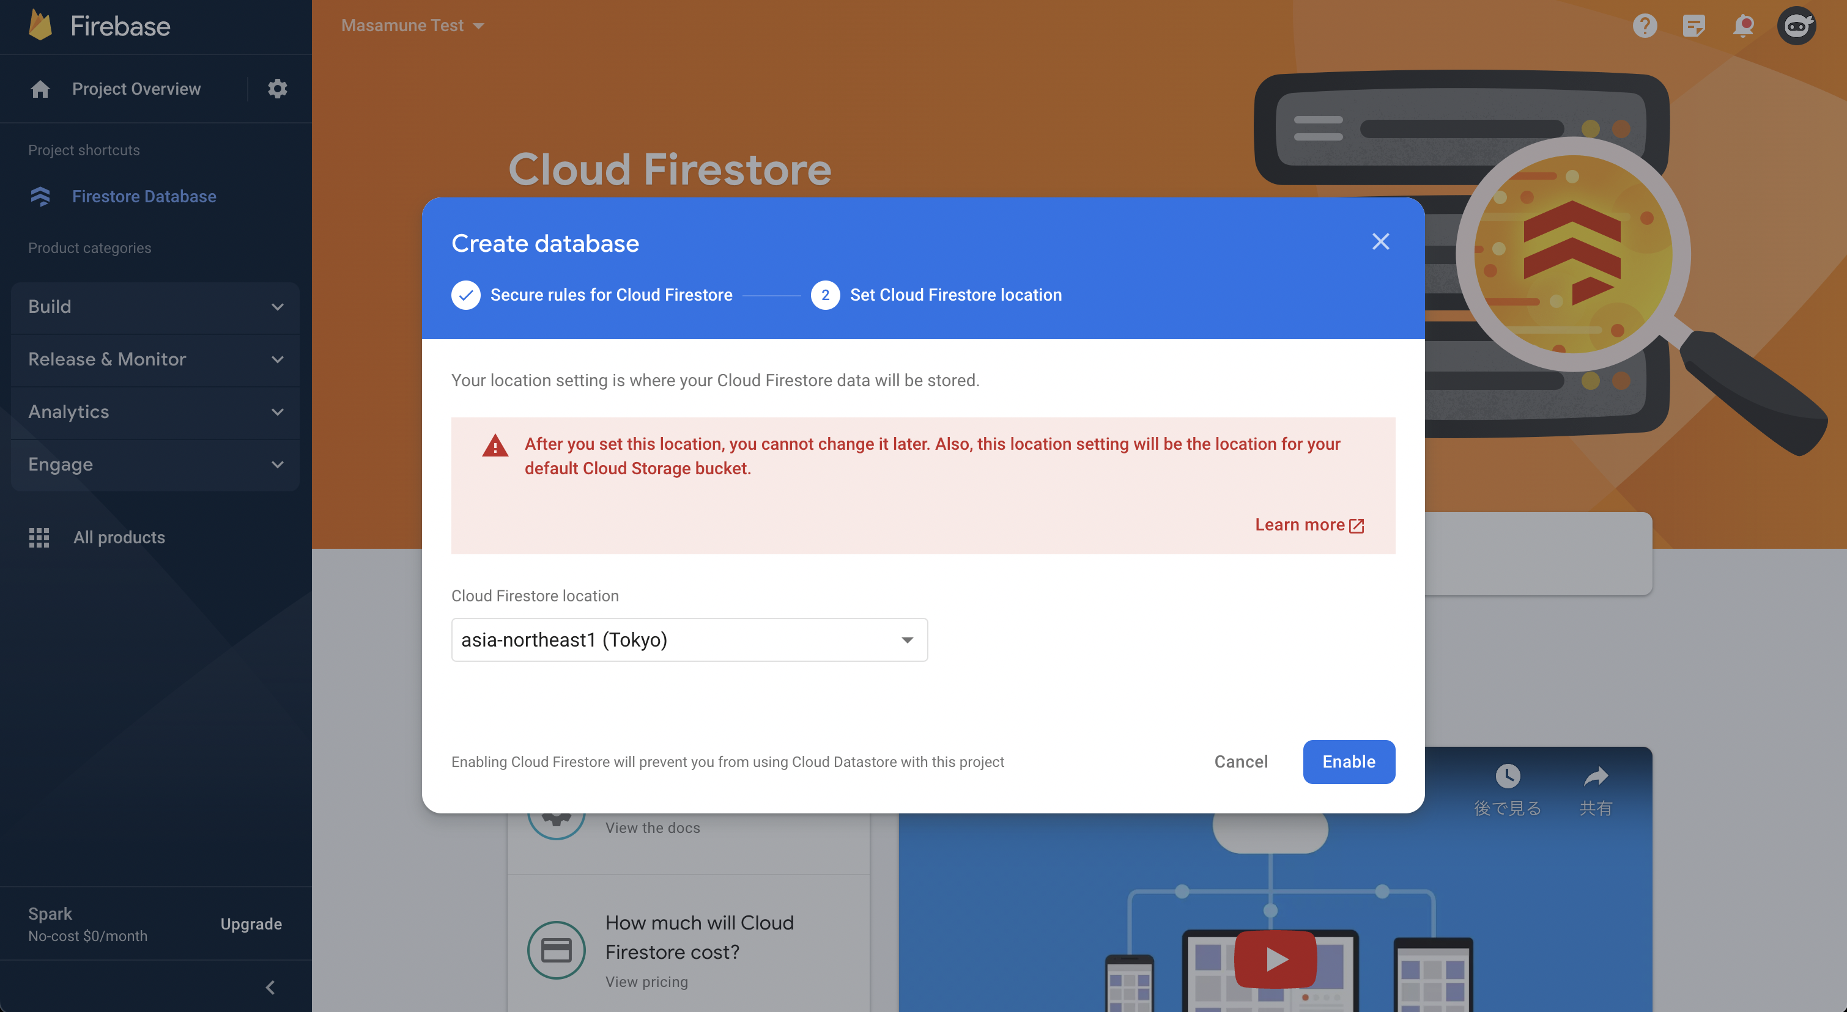
Task: Open the All products grid icon
Action: [39, 537]
